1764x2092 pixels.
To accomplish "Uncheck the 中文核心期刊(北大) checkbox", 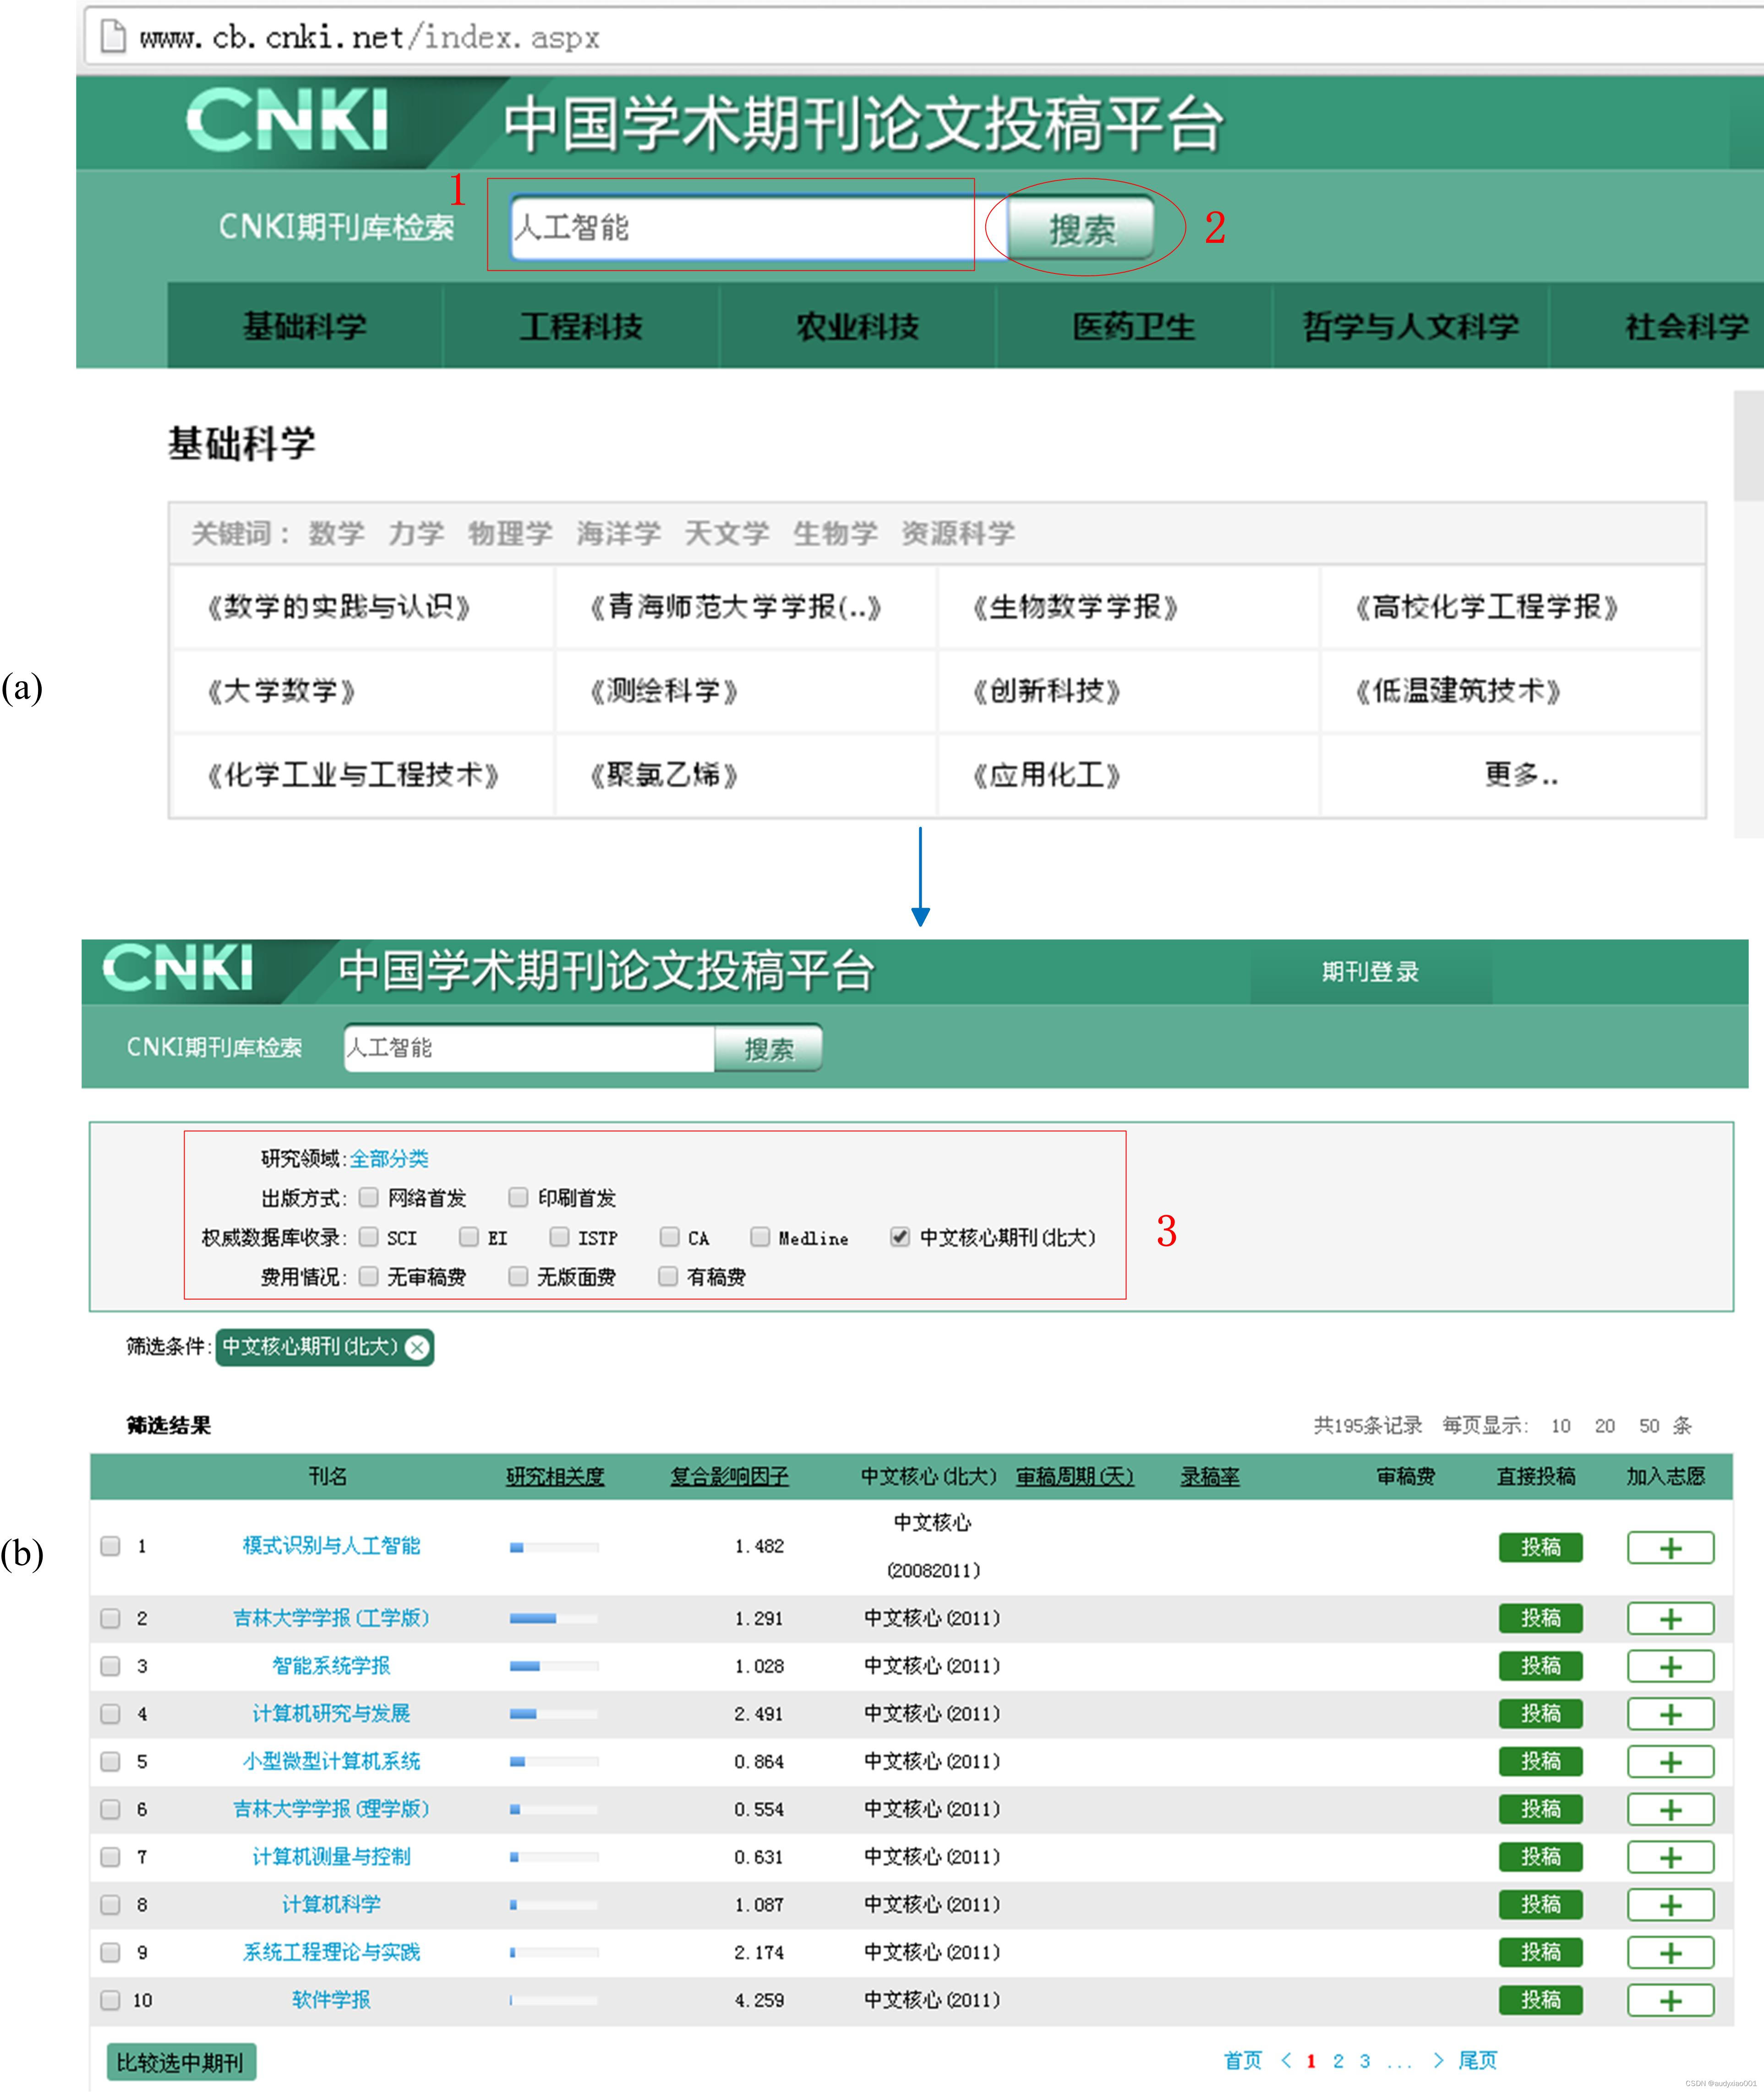I will click(899, 1237).
